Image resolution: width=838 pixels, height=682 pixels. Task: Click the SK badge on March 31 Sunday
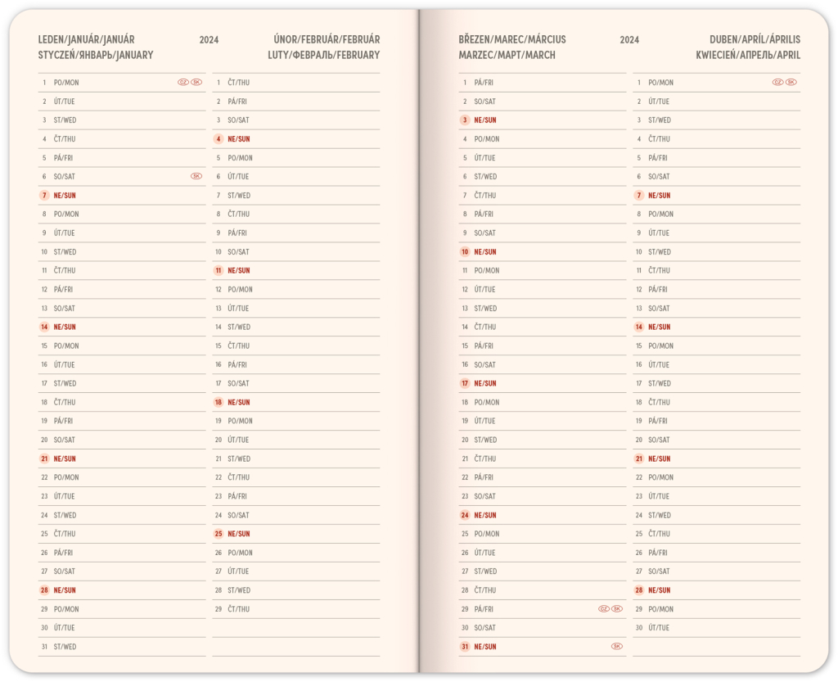point(617,647)
